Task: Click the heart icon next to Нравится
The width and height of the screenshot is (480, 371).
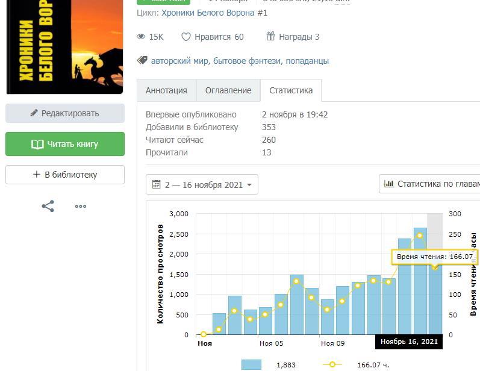Action: click(x=186, y=37)
